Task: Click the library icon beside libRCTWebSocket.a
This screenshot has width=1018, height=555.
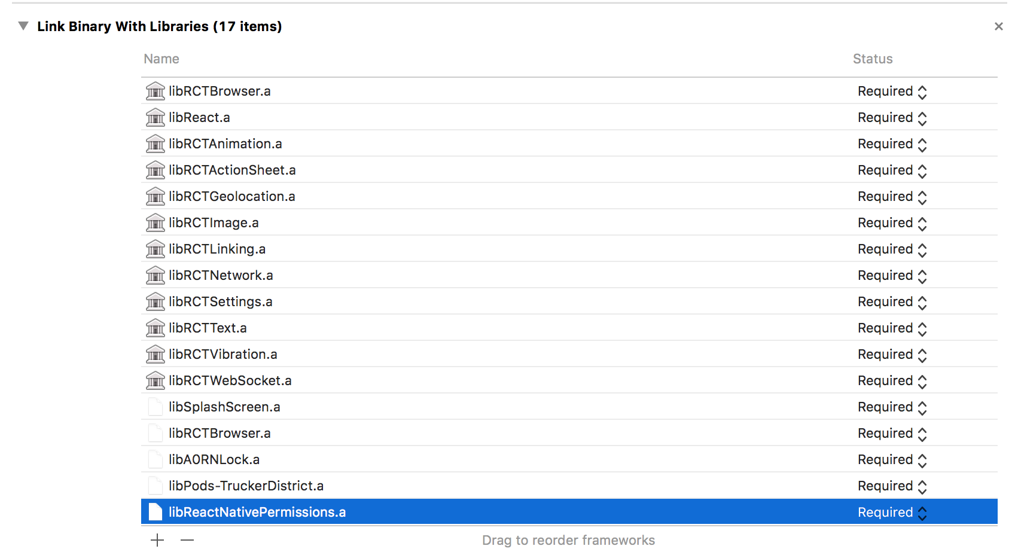Action: (155, 380)
